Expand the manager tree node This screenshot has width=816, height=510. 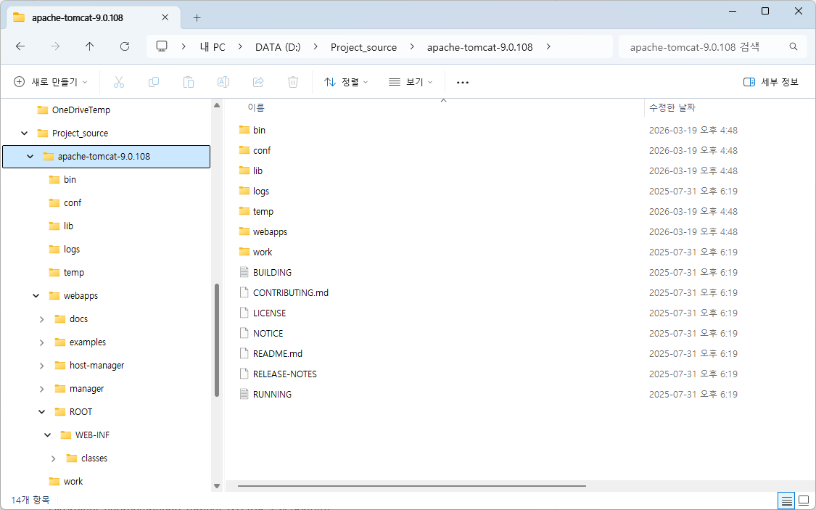coord(41,389)
